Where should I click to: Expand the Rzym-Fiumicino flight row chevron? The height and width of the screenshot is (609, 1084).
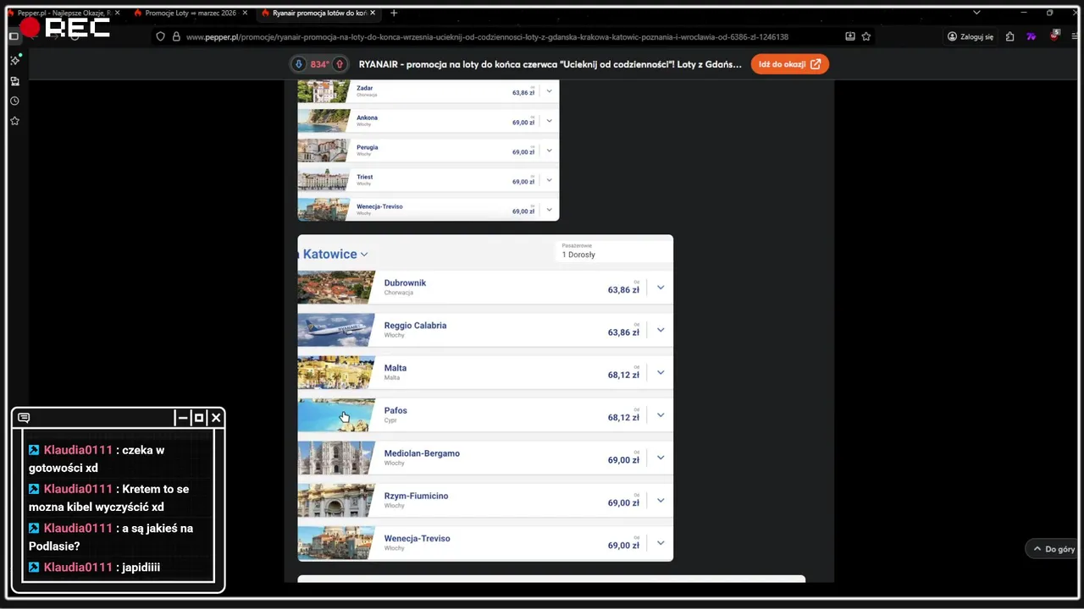point(661,501)
